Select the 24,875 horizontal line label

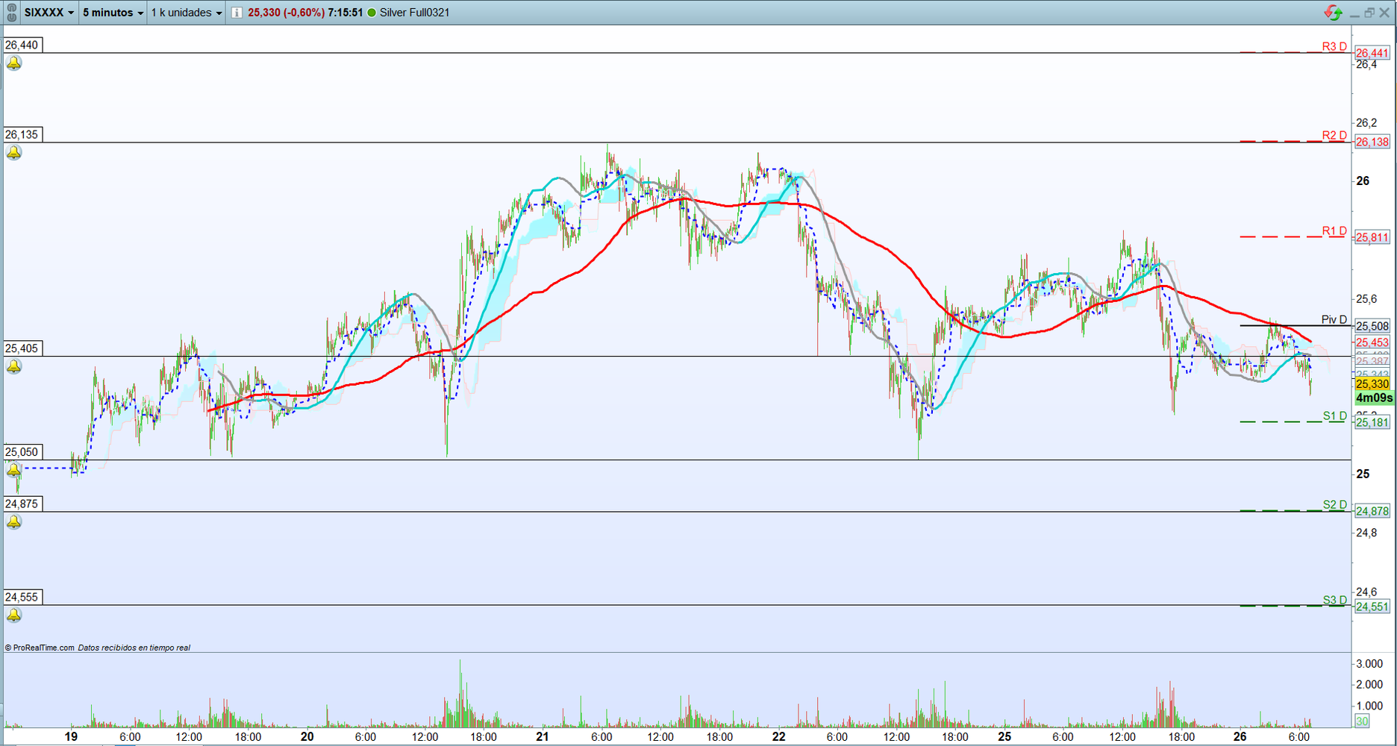tap(22, 504)
